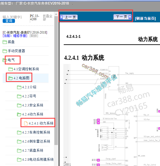Expand the 4.2.1介绍 tree label
Image resolution: width=160 pixels, height=166 pixels.
point(29,87)
